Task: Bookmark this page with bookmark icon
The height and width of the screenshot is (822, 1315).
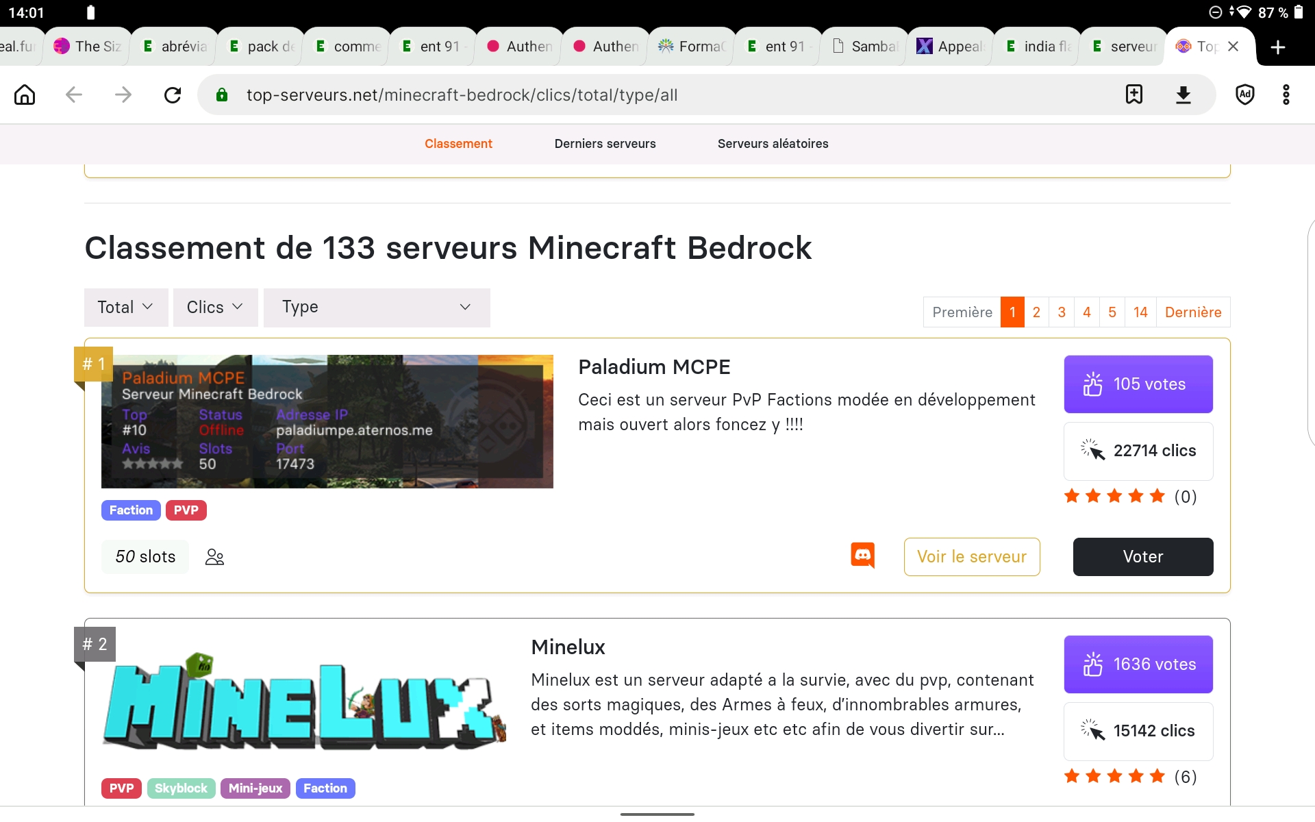Action: tap(1134, 95)
